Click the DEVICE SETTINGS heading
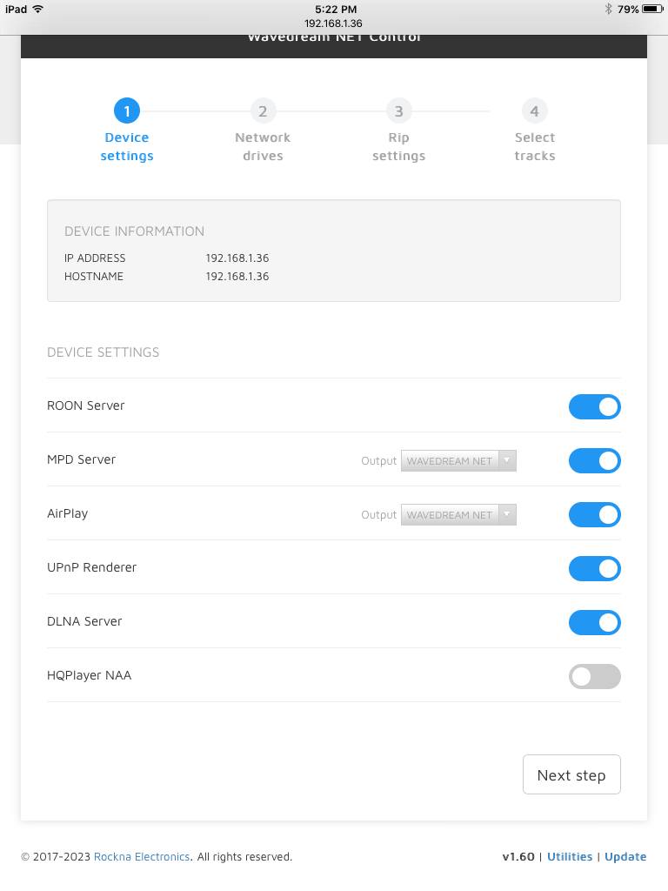 tap(103, 352)
